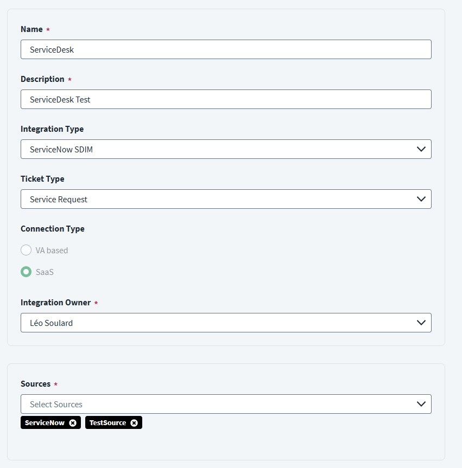462x468 pixels.
Task: Open dropdown showing Service Request
Action: (x=217, y=199)
